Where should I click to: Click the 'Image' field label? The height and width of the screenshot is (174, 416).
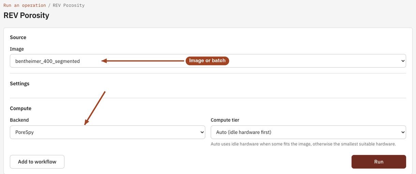click(17, 49)
